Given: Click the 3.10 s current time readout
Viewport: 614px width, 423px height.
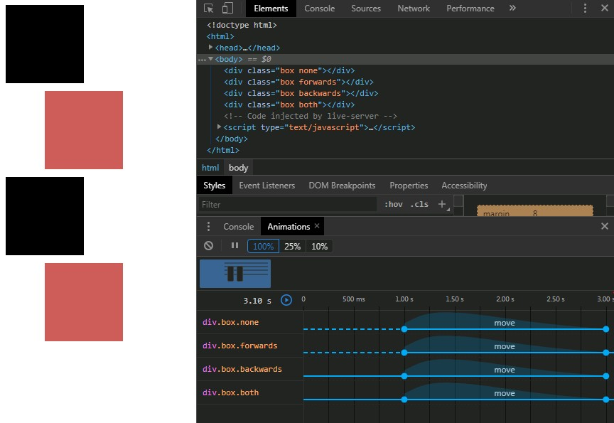Looking at the screenshot, I should coord(257,301).
